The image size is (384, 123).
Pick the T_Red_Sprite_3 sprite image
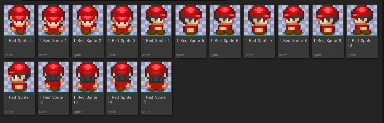122,20
